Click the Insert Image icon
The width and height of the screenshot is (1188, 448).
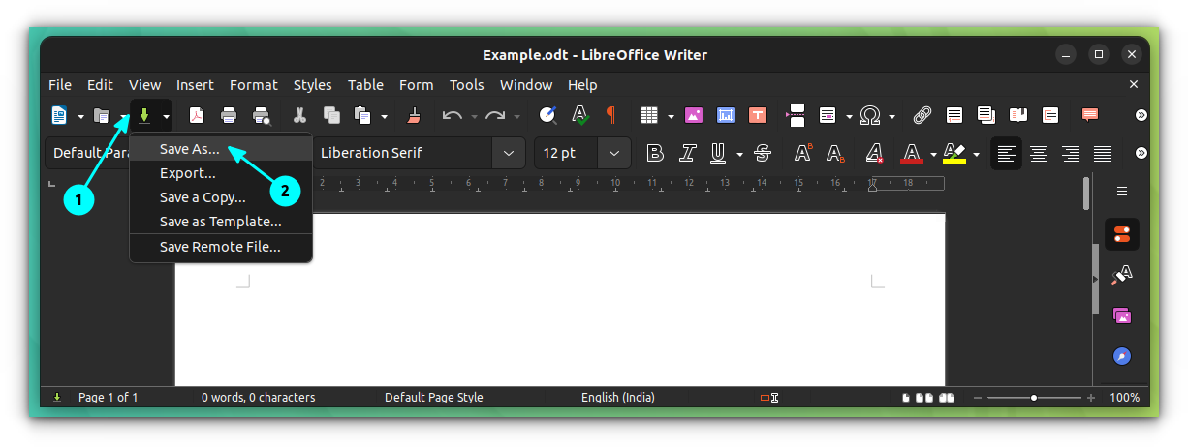pyautogui.click(x=693, y=115)
